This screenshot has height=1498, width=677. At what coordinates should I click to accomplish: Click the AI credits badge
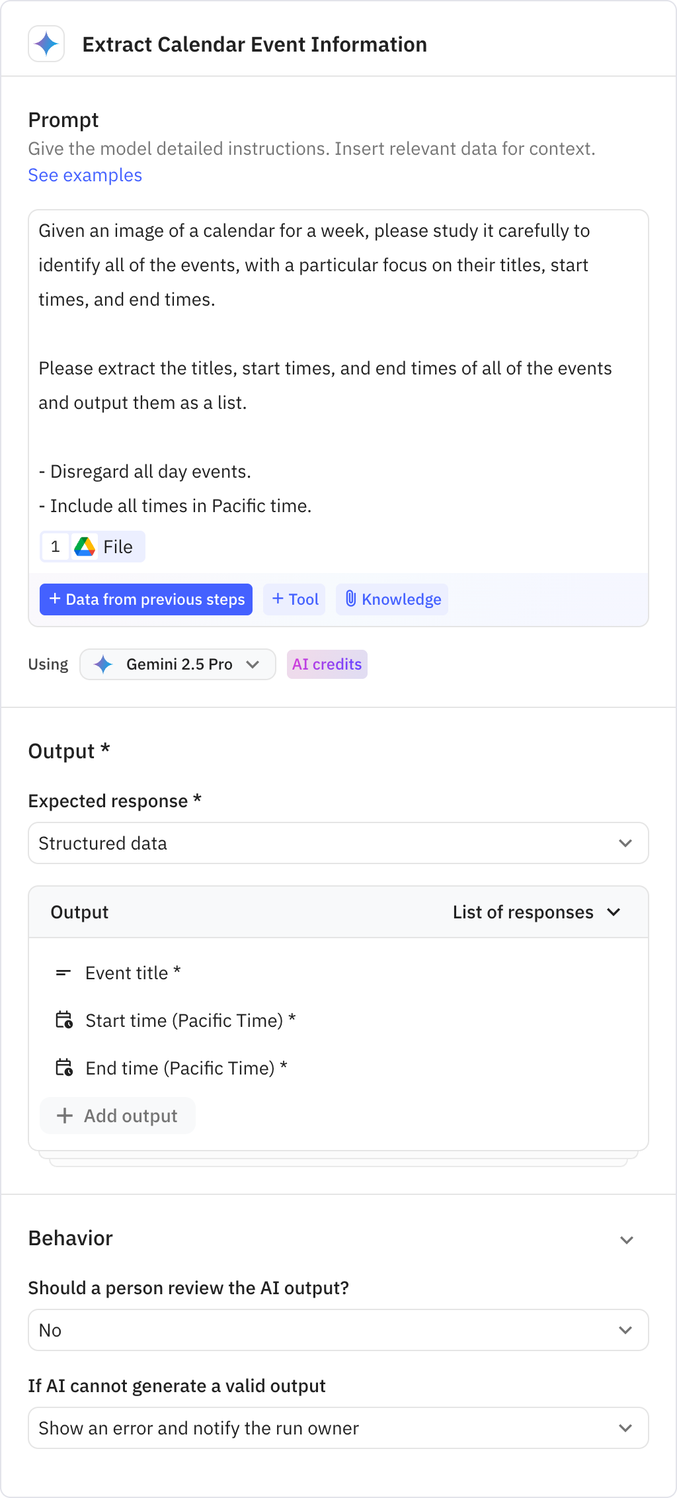pyautogui.click(x=327, y=664)
